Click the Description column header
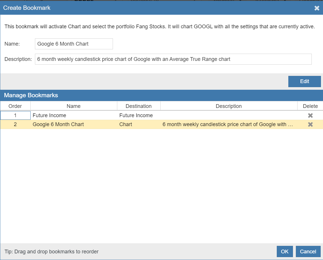 229,106
